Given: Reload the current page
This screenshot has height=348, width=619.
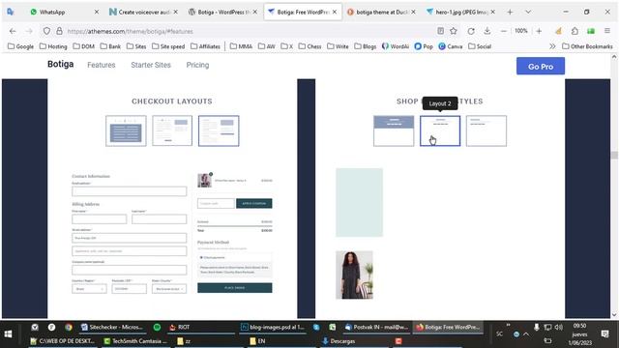Looking at the screenshot, I should click(x=471, y=31).
